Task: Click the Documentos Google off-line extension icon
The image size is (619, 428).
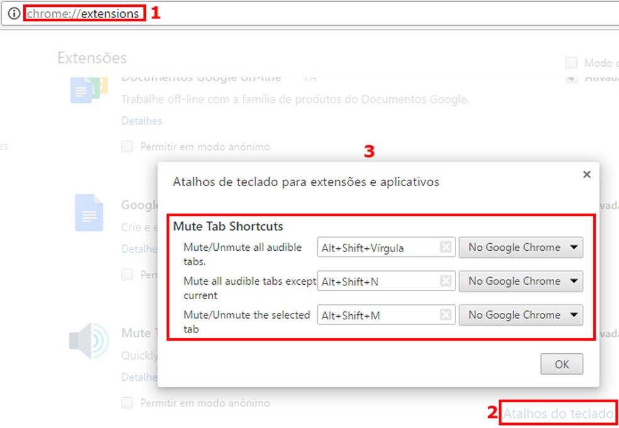Action: tap(89, 89)
